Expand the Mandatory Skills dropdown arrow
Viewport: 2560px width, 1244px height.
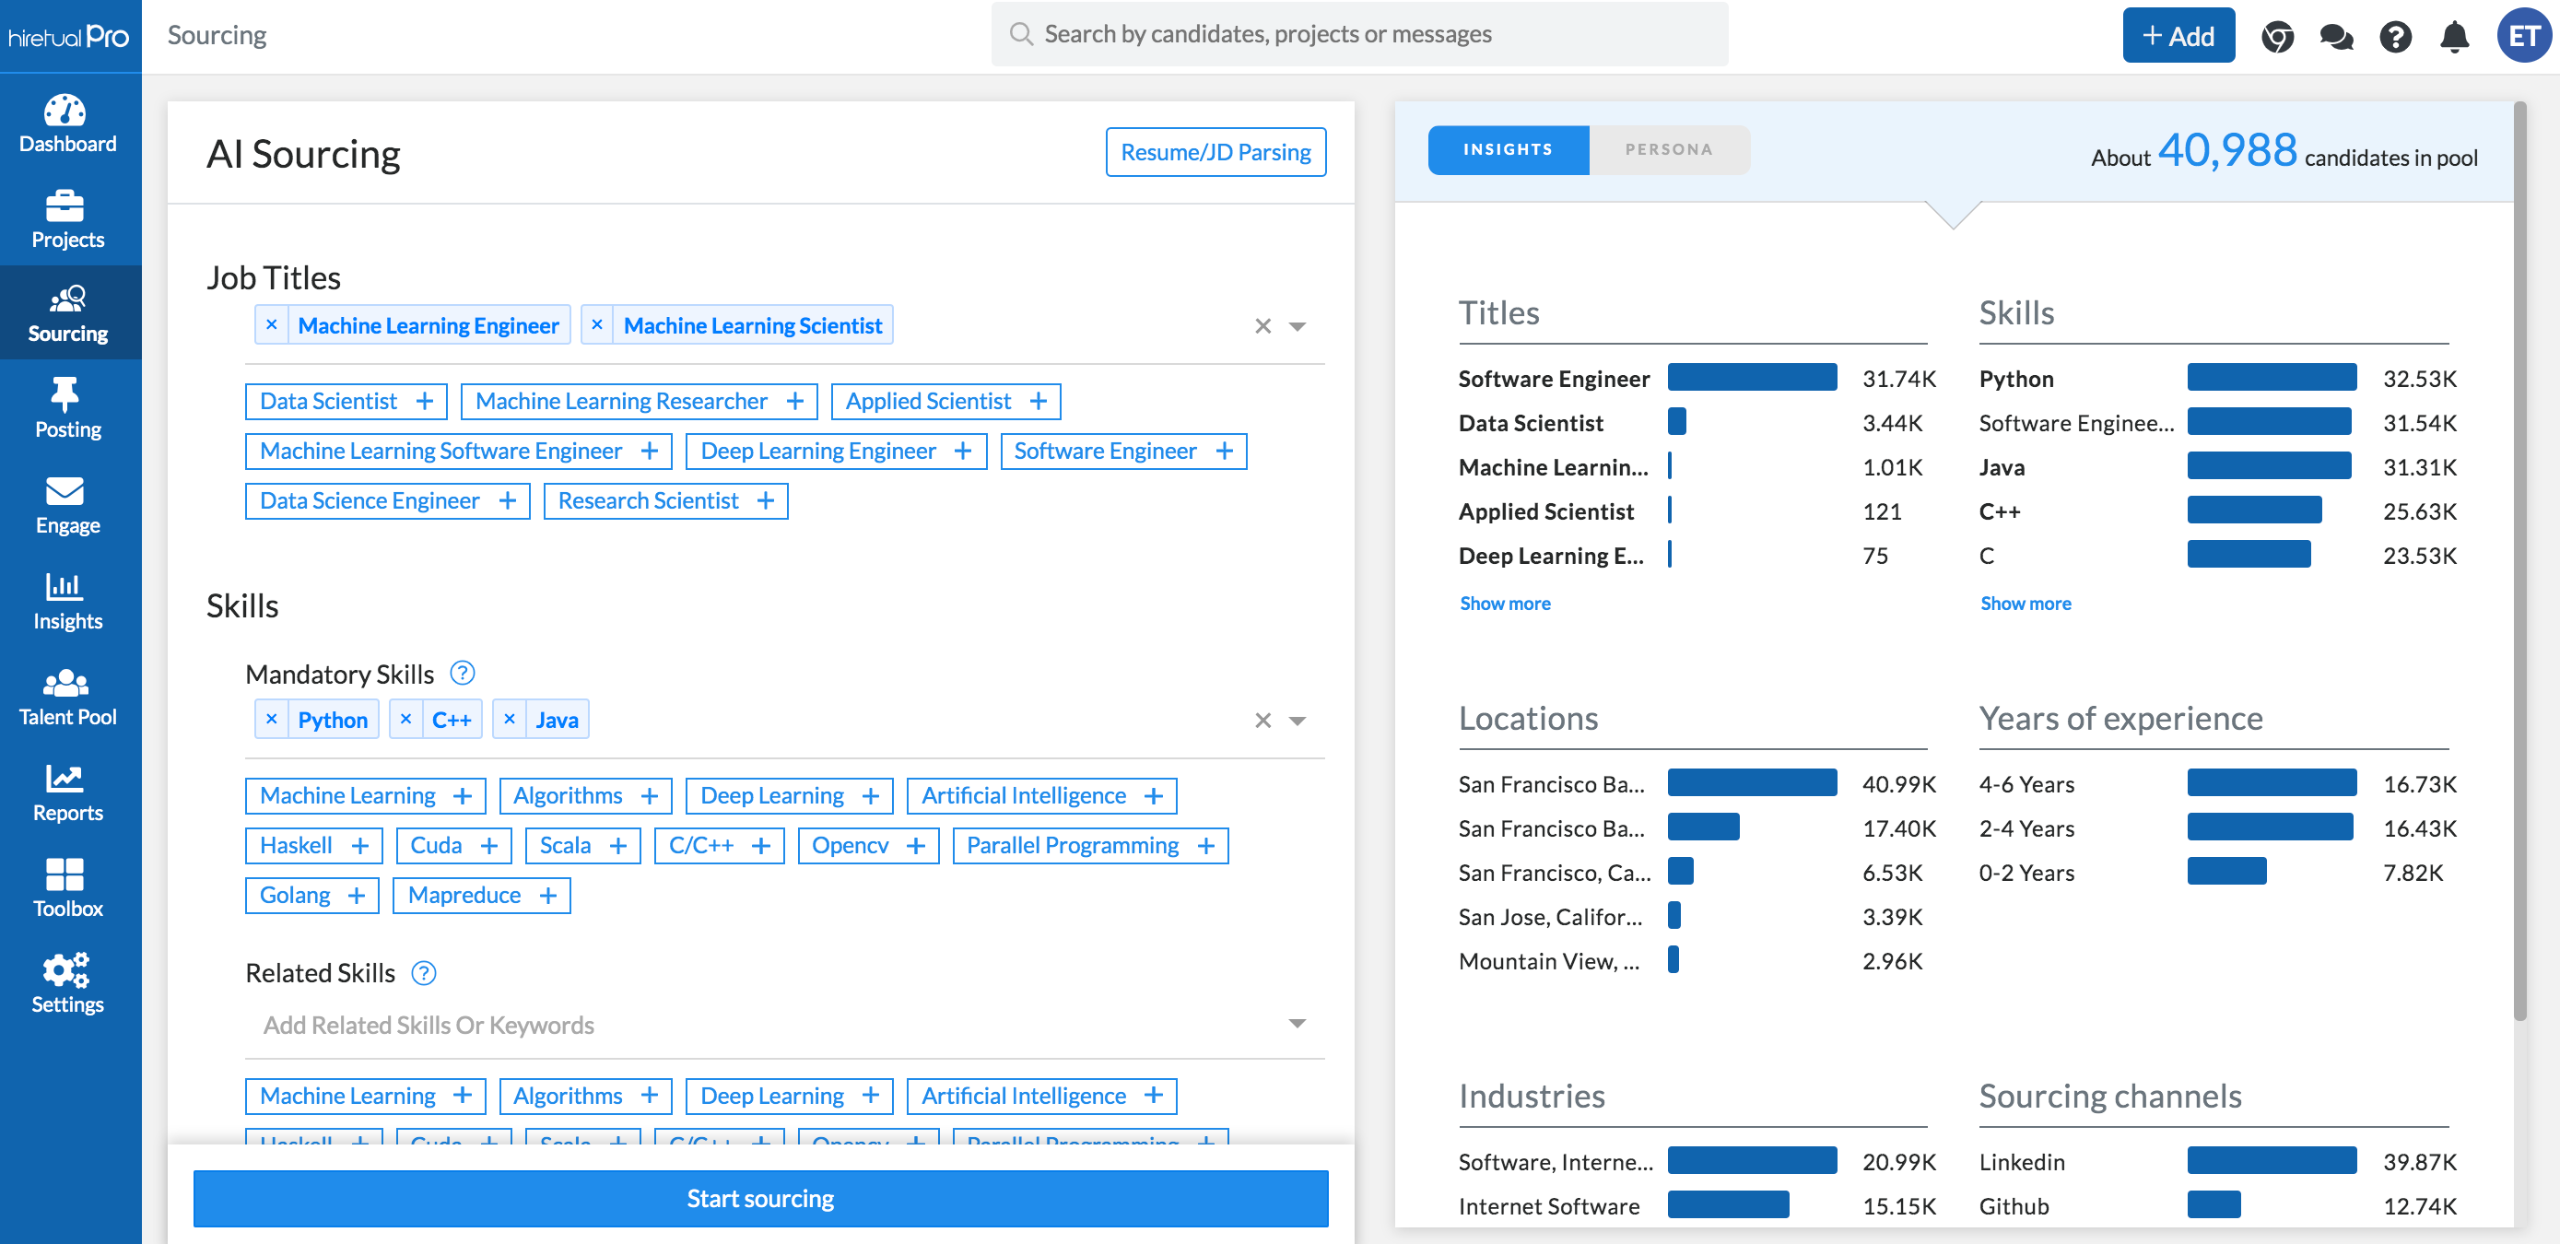[1297, 719]
